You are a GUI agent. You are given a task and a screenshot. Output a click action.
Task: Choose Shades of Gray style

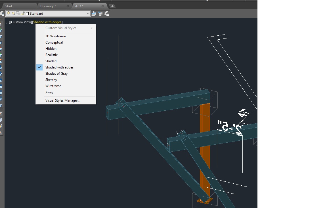66,74
